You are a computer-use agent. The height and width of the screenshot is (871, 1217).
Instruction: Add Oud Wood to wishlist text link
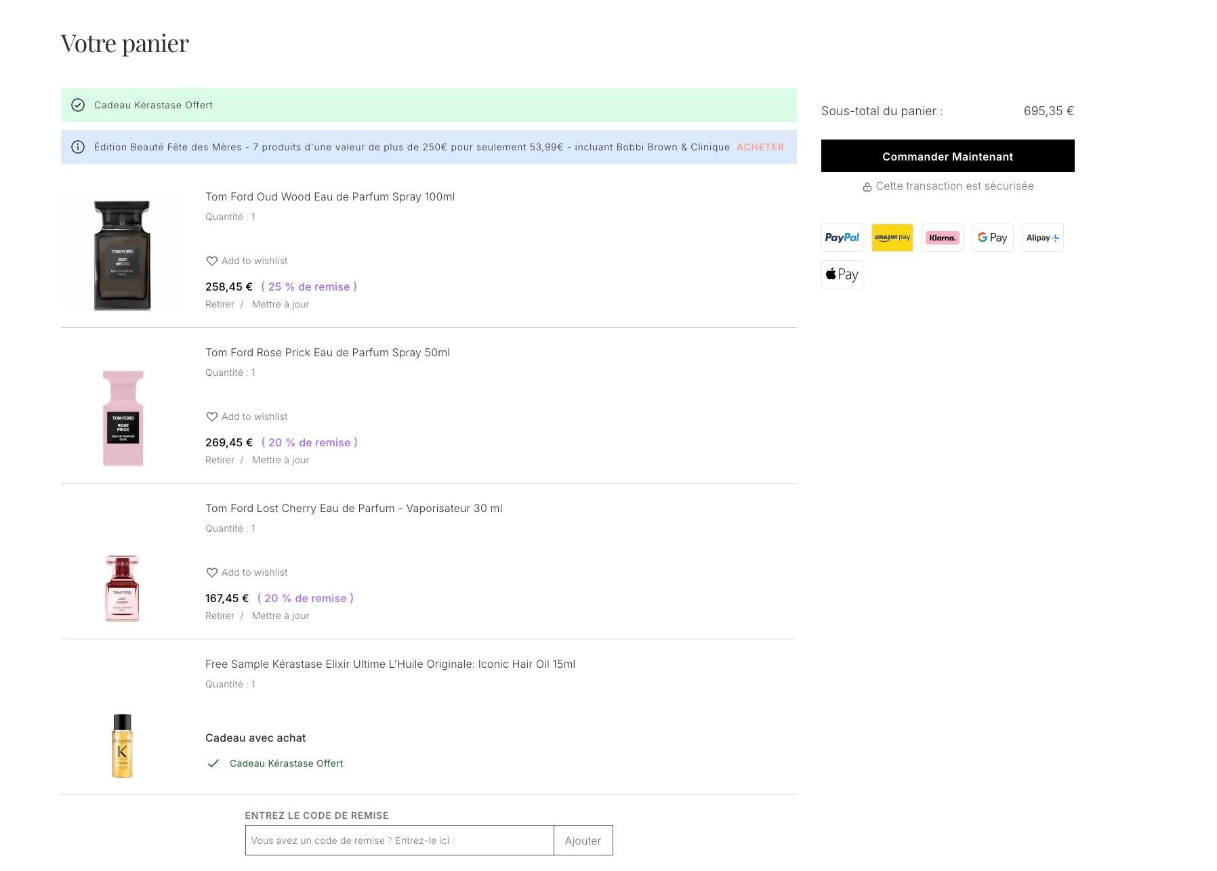[x=255, y=261]
